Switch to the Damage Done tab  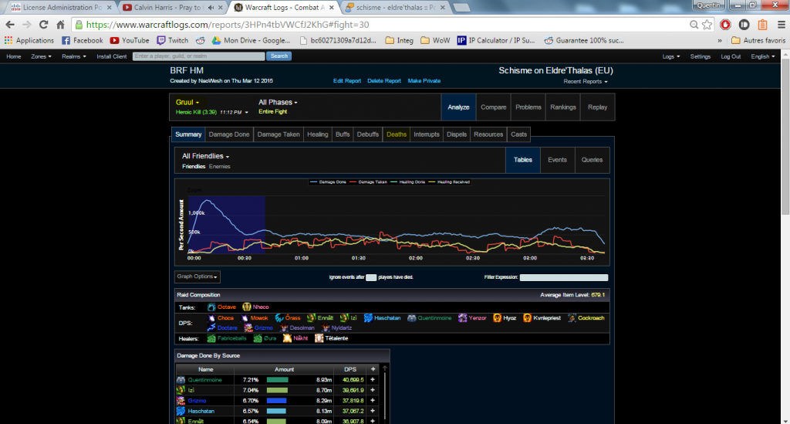[228, 134]
